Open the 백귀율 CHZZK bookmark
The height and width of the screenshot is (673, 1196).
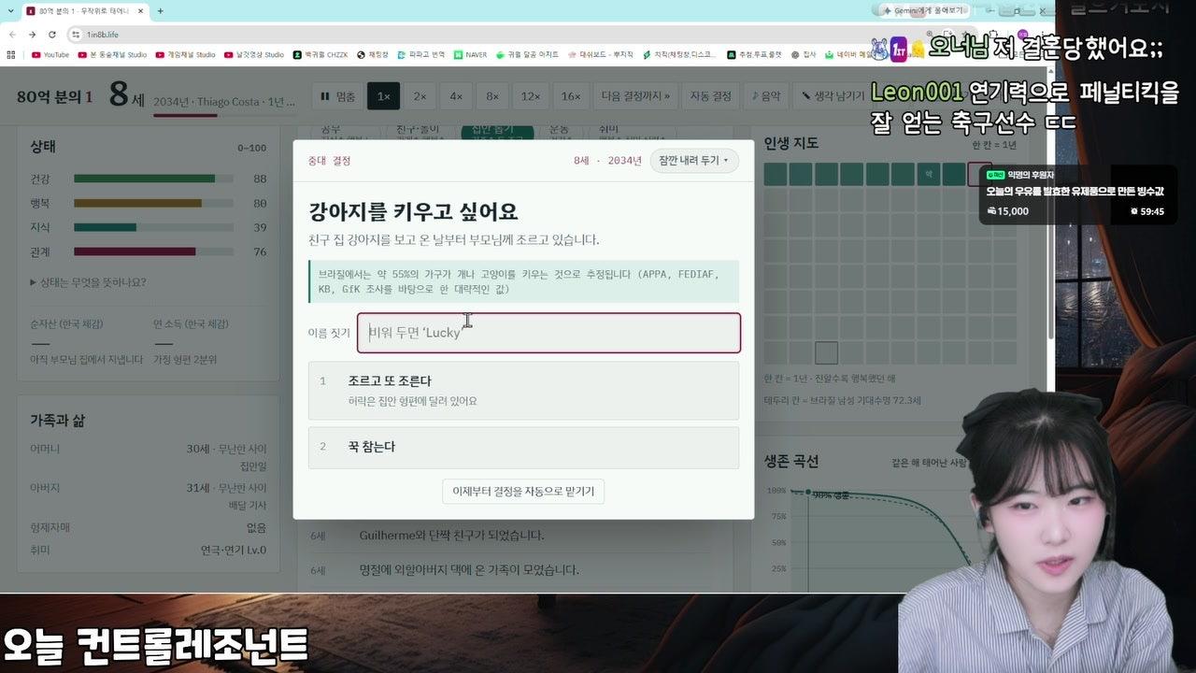[x=320, y=55]
